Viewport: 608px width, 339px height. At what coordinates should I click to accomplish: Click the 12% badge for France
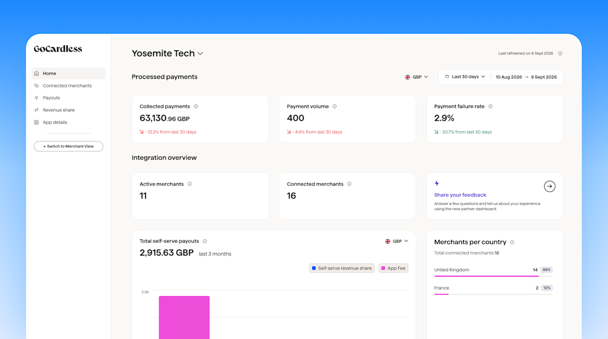tap(547, 288)
